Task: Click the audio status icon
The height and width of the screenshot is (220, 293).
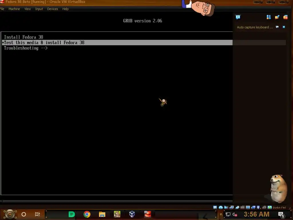Action: [226, 207]
